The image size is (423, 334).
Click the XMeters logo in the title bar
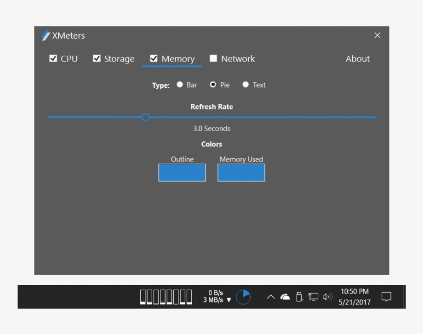point(44,36)
